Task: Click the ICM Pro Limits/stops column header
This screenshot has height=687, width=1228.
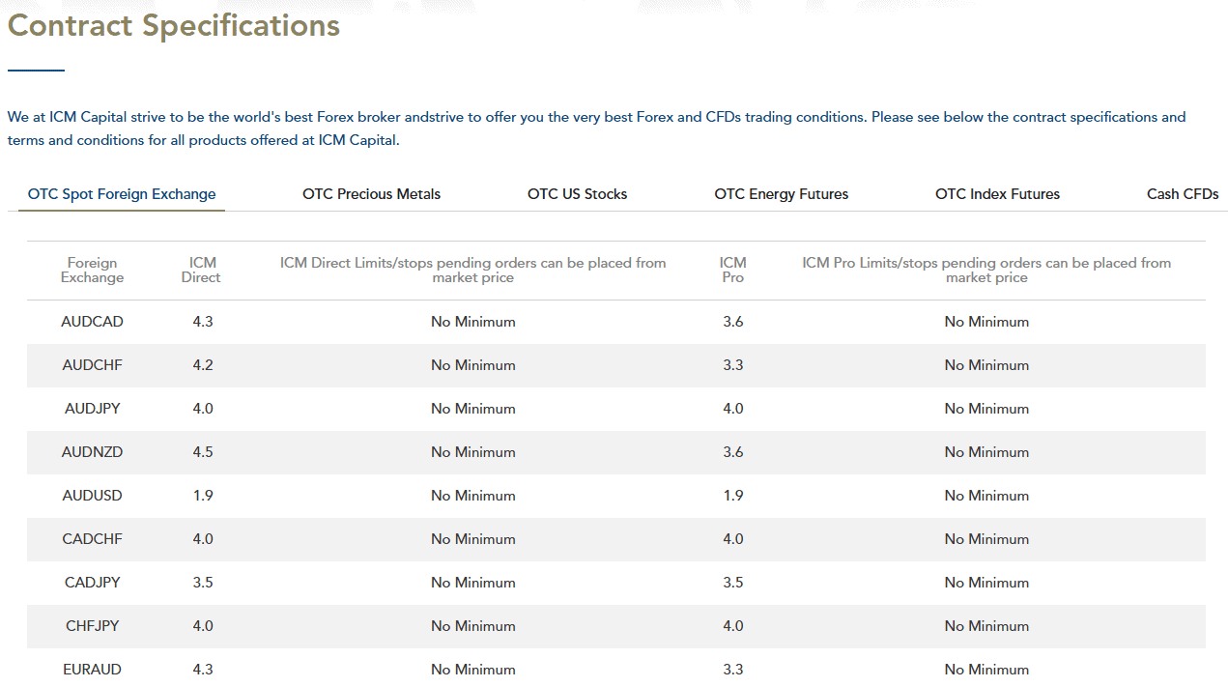Action: click(986, 270)
